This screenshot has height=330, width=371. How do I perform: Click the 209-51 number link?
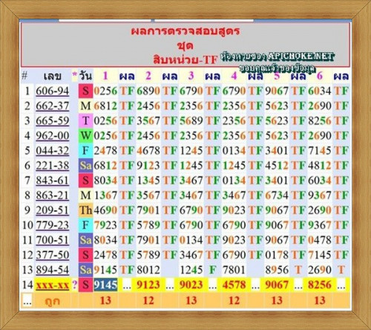(53, 210)
